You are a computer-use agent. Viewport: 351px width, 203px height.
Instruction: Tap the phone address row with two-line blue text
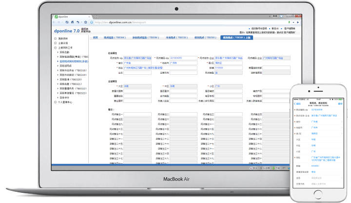point(318,159)
